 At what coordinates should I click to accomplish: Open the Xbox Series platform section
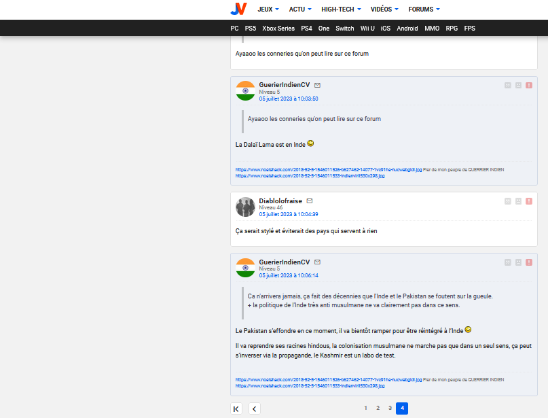[278, 29]
